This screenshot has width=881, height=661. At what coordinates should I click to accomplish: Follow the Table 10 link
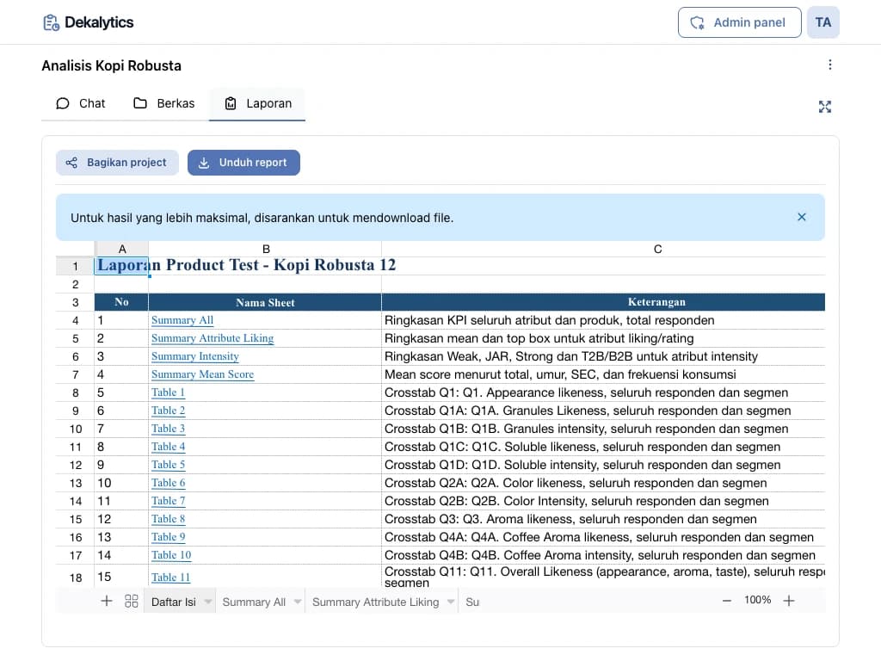point(171,555)
